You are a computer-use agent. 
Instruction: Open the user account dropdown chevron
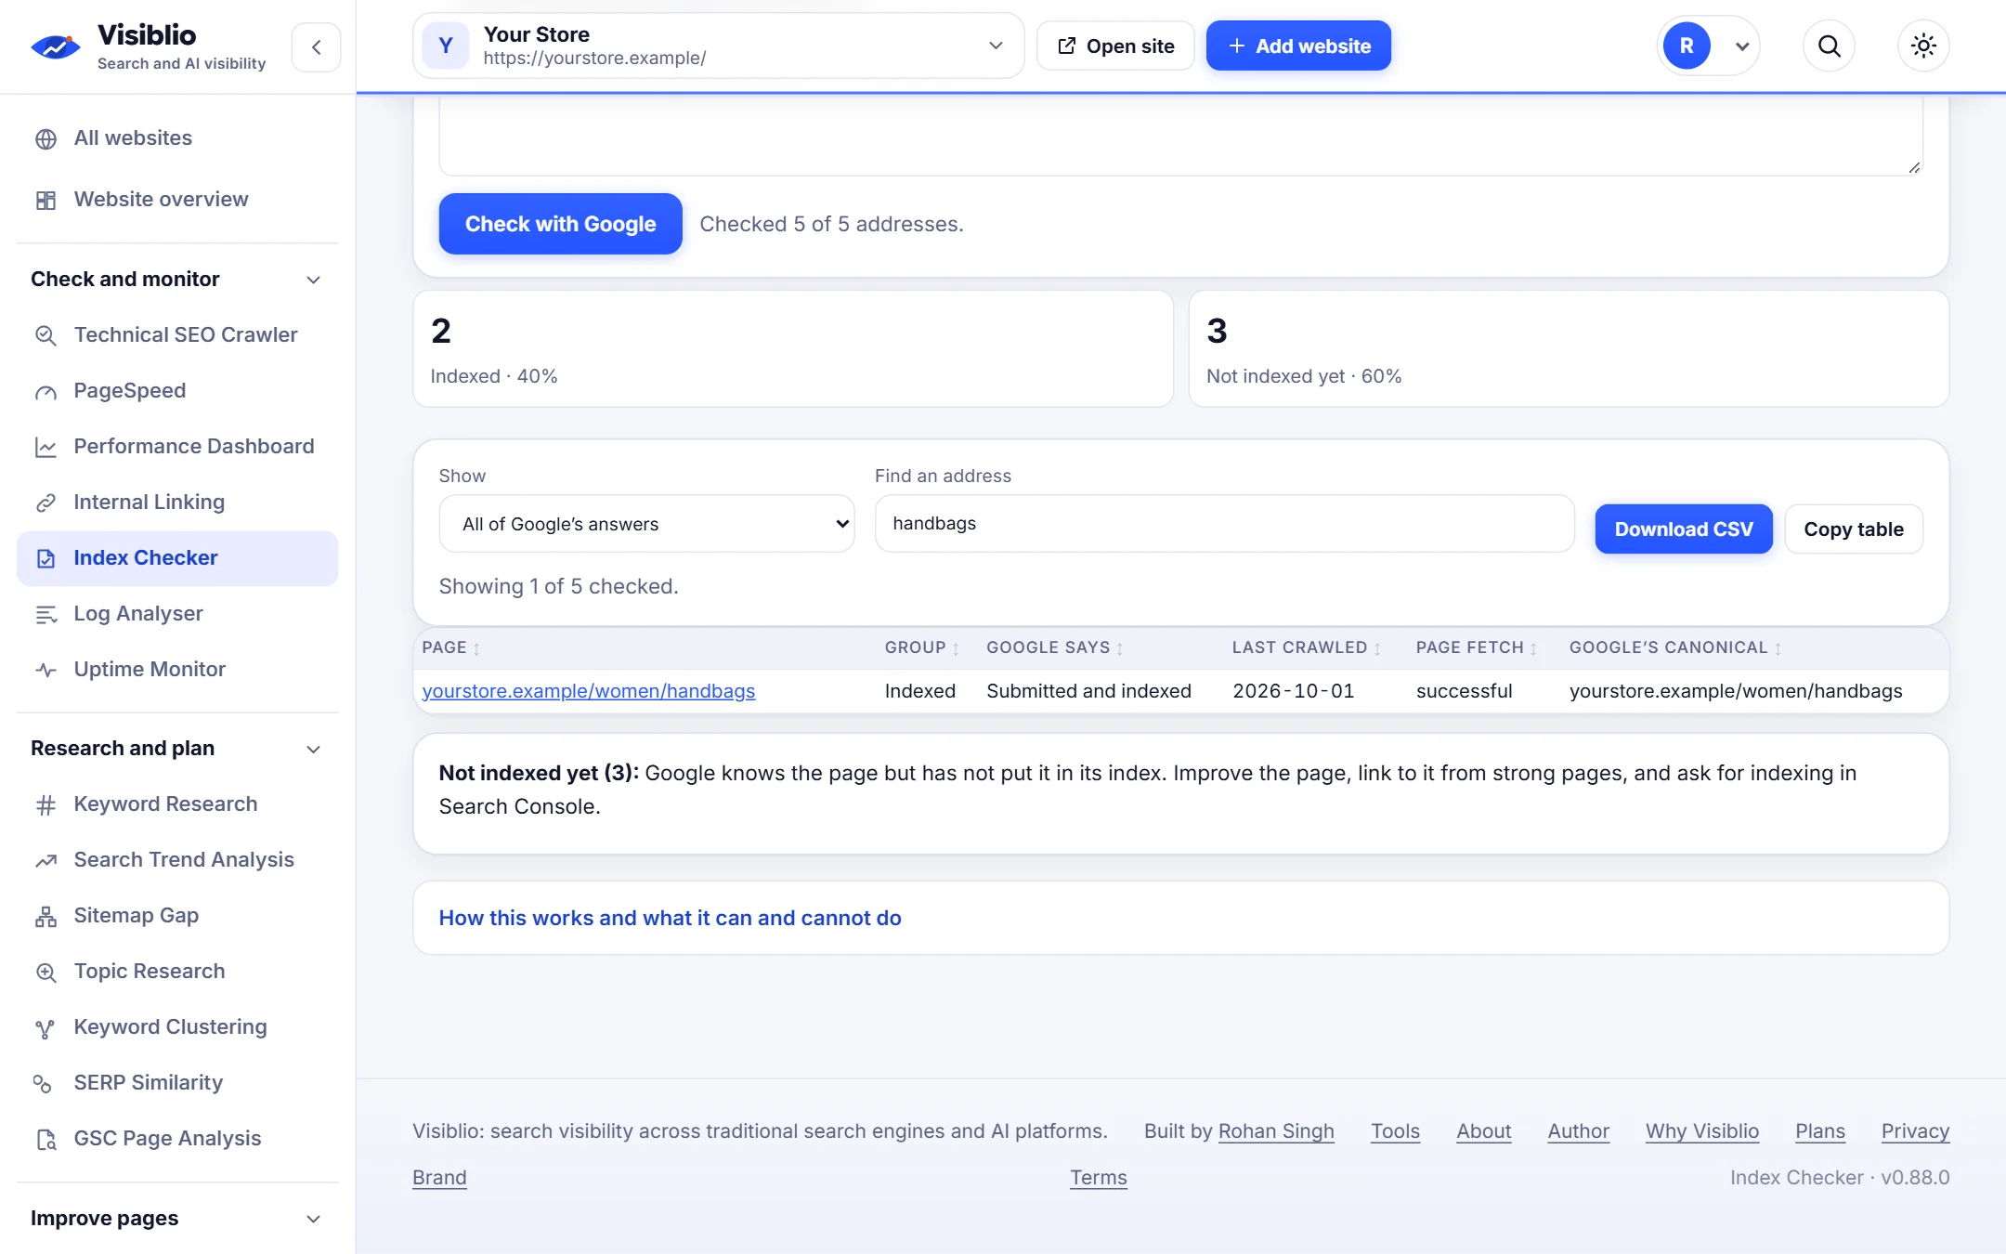(1741, 46)
